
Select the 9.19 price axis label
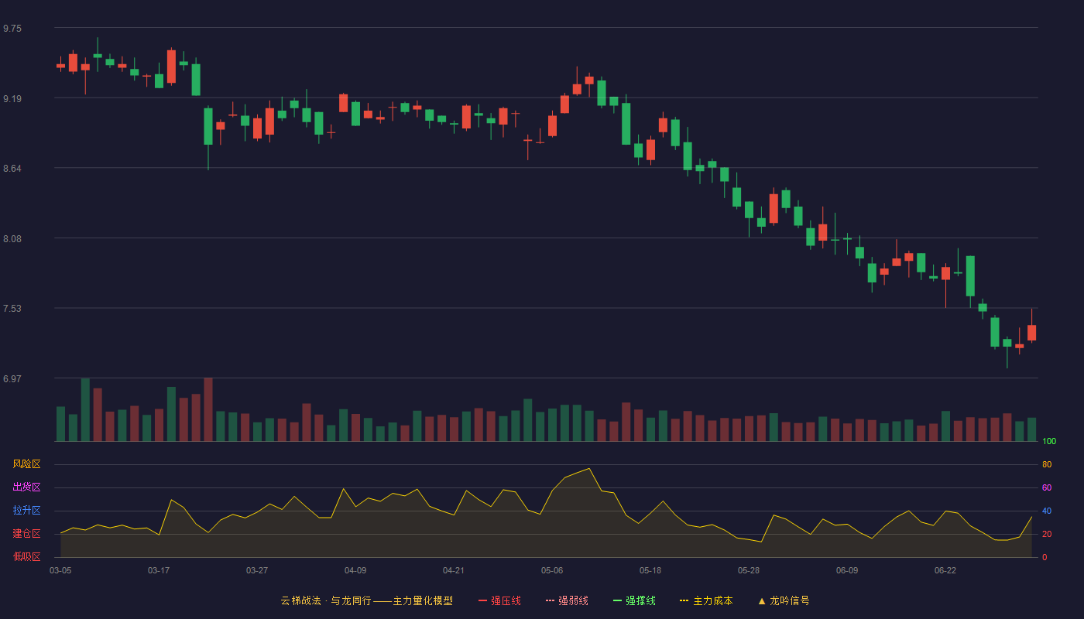[x=12, y=99]
